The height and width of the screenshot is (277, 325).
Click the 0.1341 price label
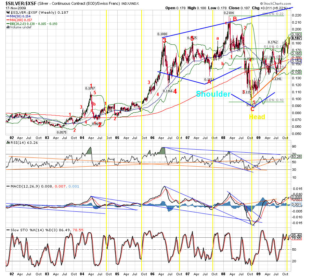[x=277, y=79]
